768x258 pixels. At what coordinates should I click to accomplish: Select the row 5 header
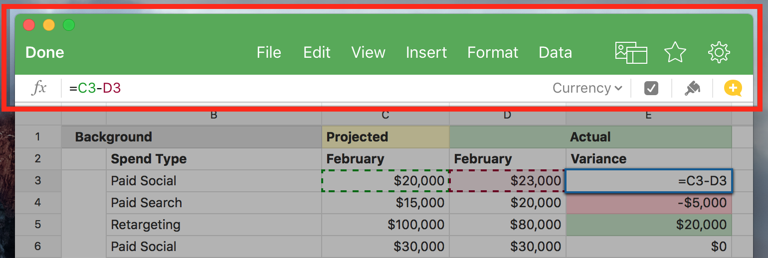(38, 225)
